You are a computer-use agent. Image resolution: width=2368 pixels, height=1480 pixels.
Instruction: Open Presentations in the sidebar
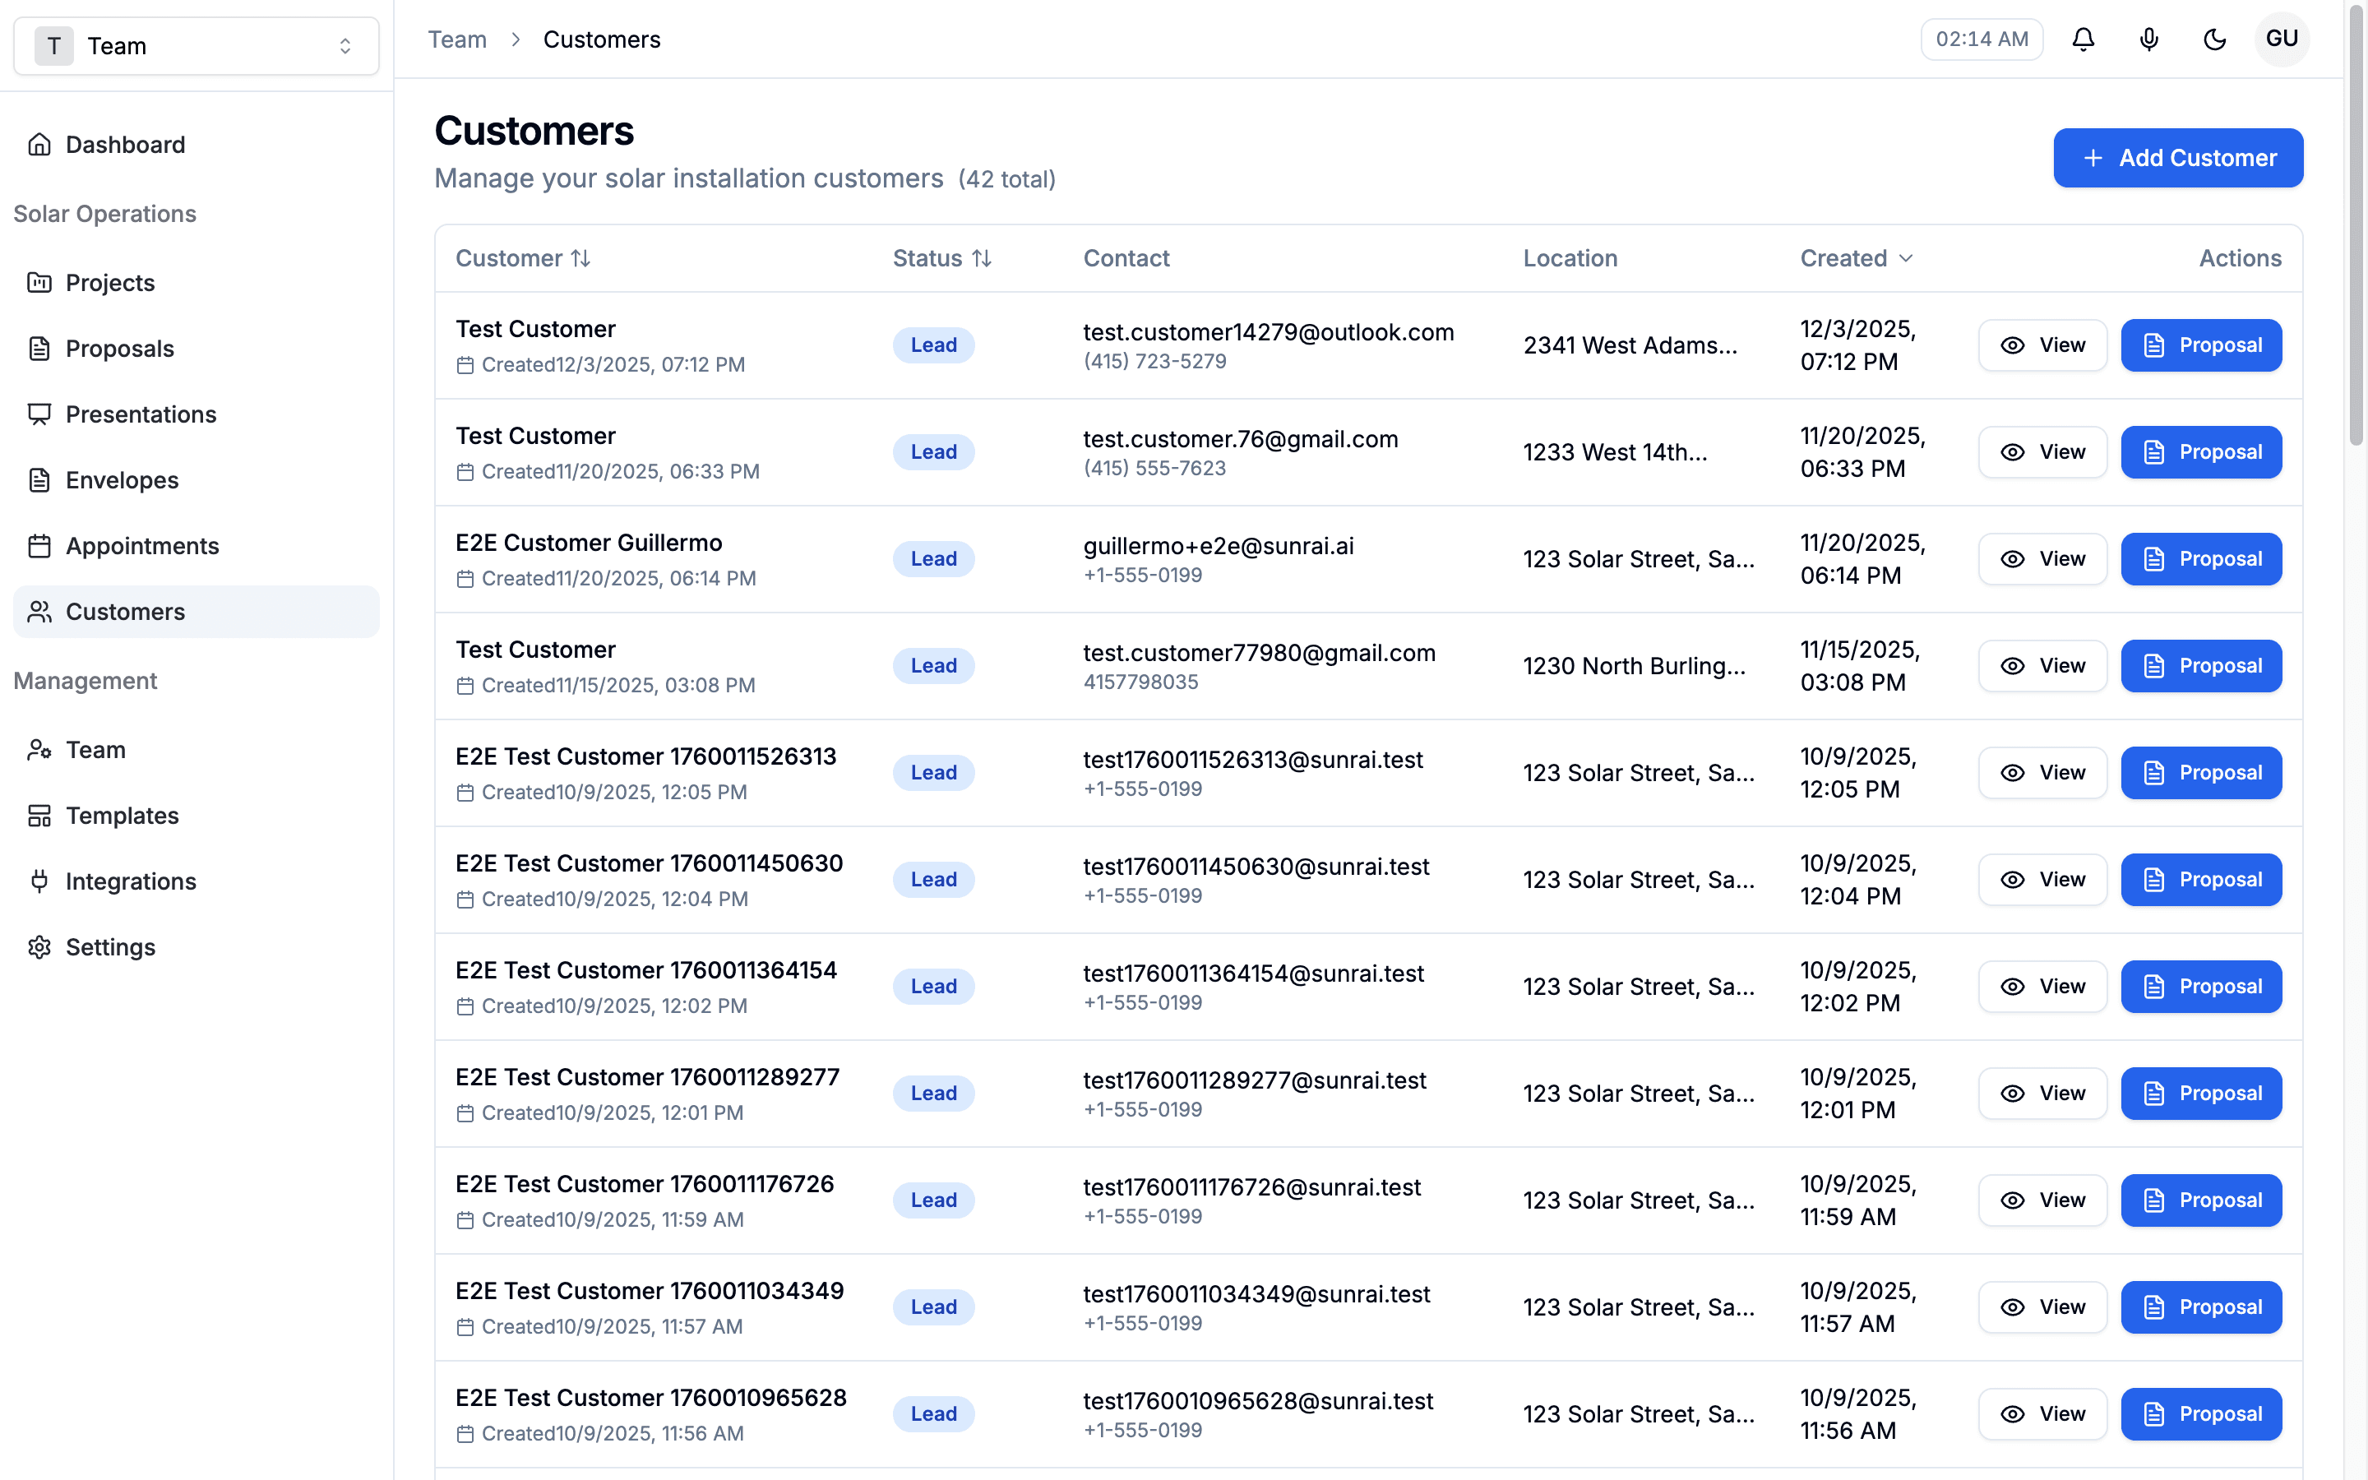[140, 414]
